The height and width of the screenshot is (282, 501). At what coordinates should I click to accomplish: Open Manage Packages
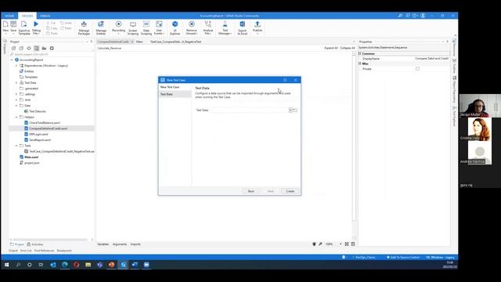(x=84, y=28)
